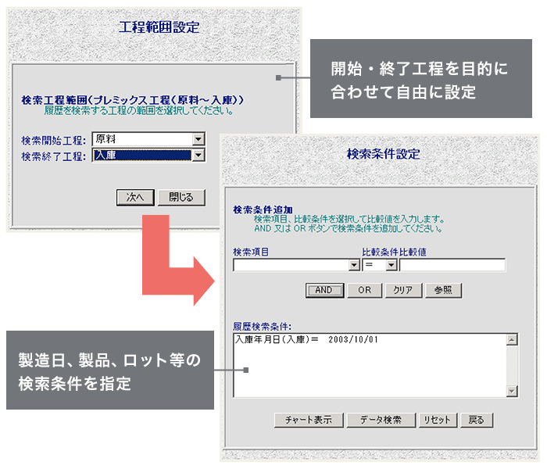Click the 工程範囲設定 dialog title
Image resolution: width=547 pixels, height=469 pixels.
[x=159, y=27]
